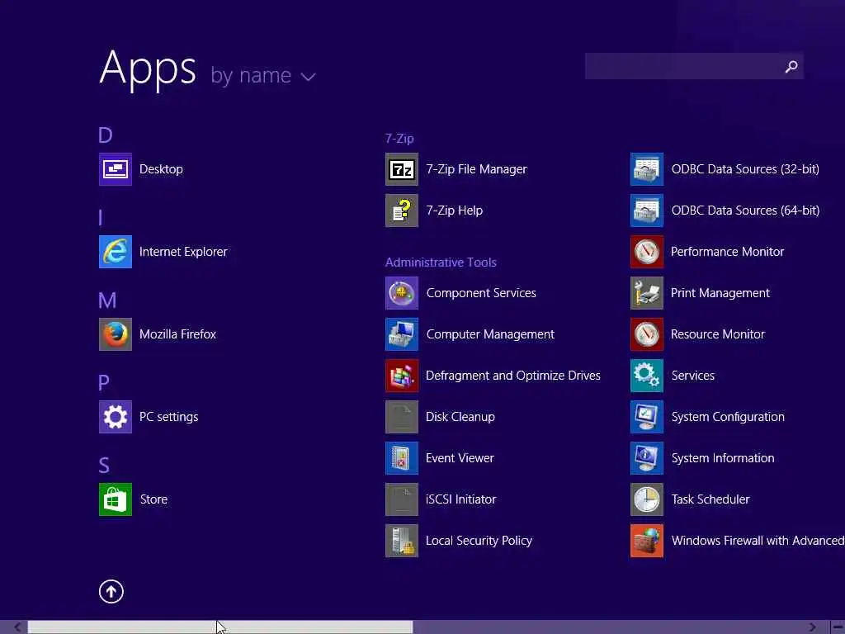Click the 'Store' label text
The height and width of the screenshot is (634, 845).
[153, 499]
